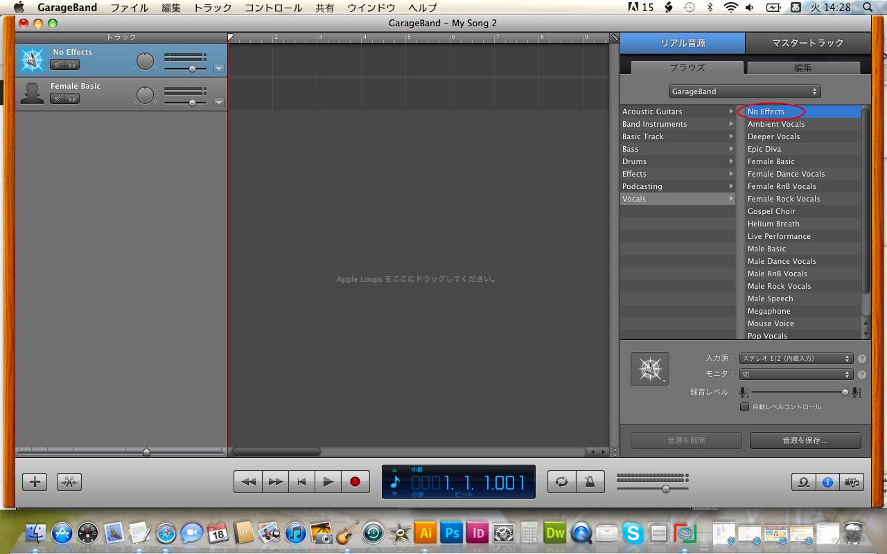Open the loop browser button

pyautogui.click(x=804, y=482)
